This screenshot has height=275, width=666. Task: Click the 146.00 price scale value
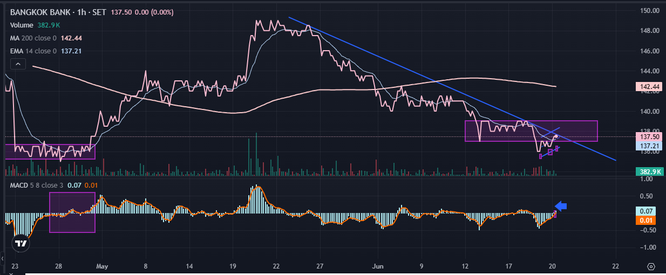[649, 51]
